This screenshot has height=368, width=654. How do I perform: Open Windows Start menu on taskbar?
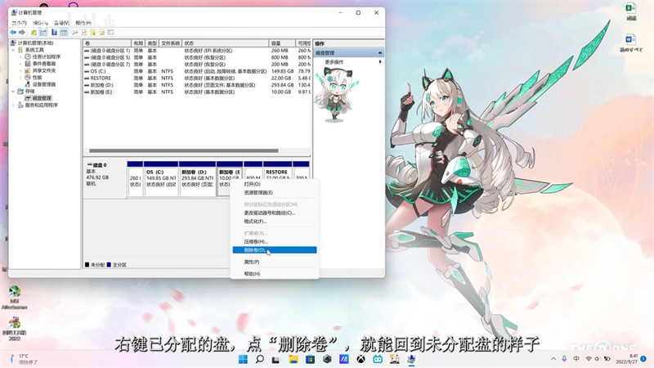[x=243, y=359]
